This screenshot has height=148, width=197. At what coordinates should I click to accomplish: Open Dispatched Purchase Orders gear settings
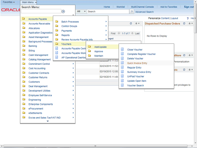[x=190, y=23]
